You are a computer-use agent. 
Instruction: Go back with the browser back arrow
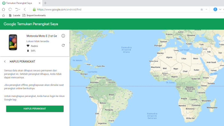[25, 9]
